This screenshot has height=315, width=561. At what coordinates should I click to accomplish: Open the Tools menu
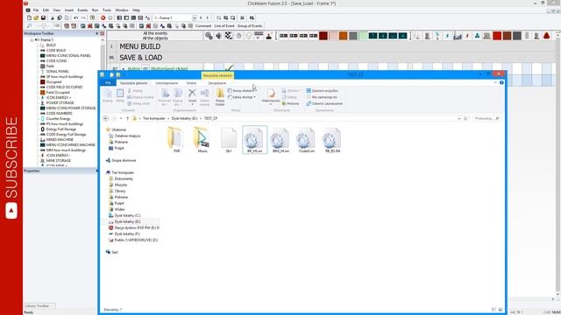click(107, 10)
